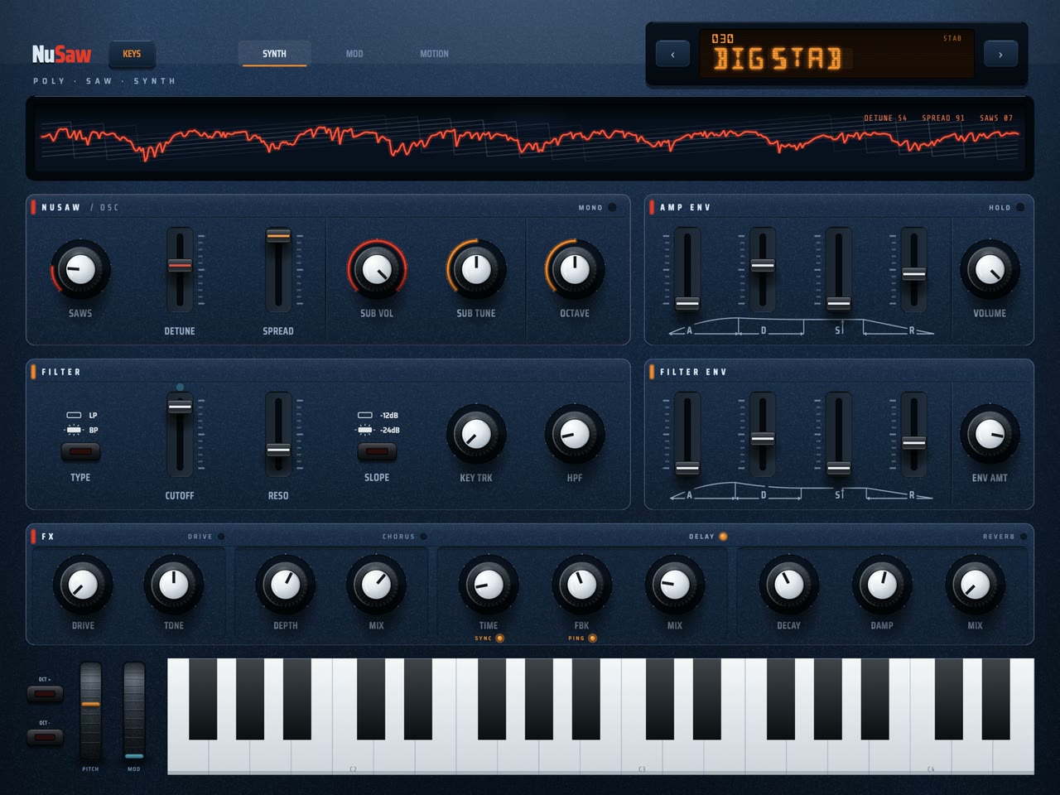Screen dimensions: 1060x795
Task: Click the FILTER ENV attack slider
Action: point(687,435)
